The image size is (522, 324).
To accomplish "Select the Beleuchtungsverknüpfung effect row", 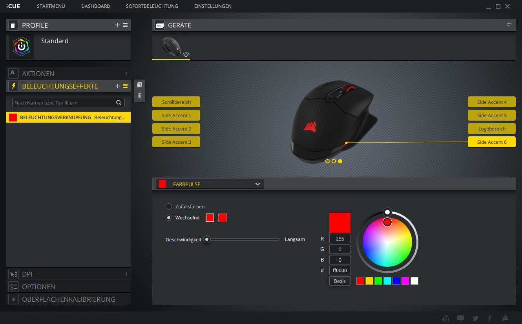I will coord(68,118).
